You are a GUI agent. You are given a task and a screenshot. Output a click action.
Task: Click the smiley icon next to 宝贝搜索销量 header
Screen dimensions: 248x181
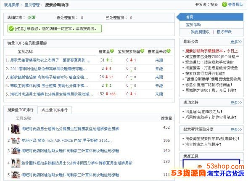[142, 51]
